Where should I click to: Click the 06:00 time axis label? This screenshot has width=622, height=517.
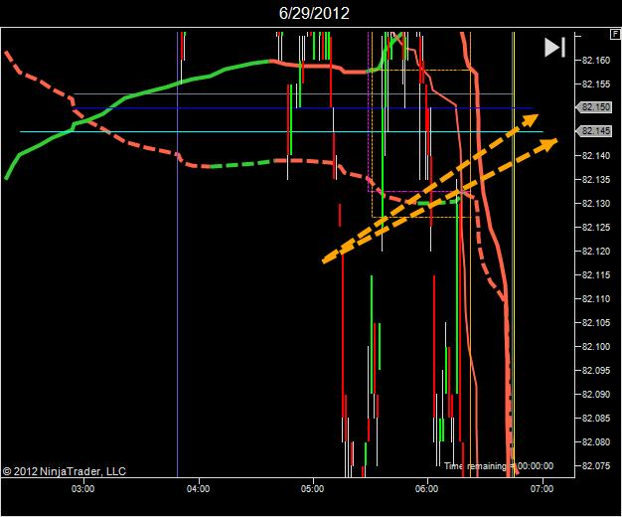(427, 488)
